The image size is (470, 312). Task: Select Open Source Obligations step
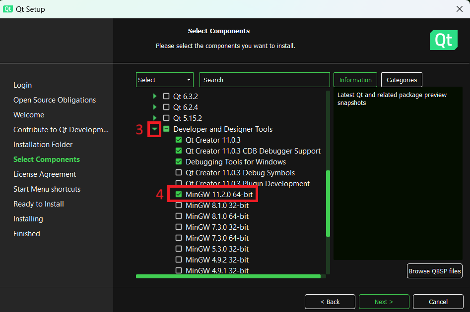coord(55,100)
